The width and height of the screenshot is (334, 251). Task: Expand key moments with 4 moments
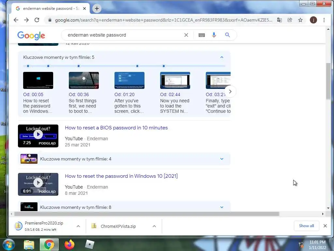(x=124, y=159)
